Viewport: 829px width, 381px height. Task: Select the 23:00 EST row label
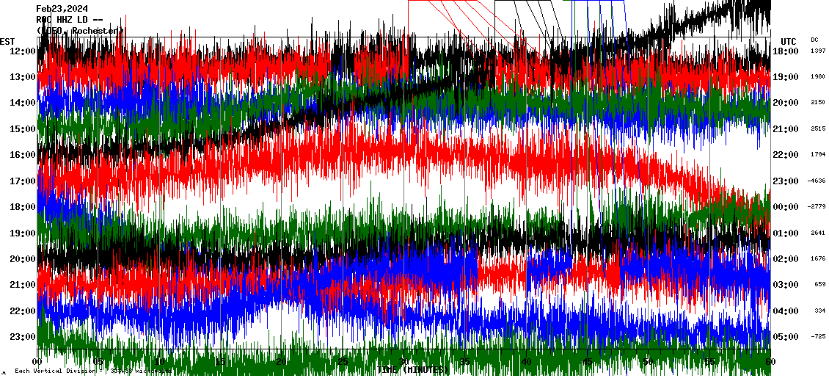[23, 337]
